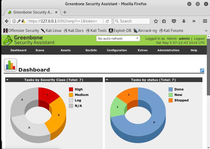Open the Dashboard menu

pos(18,50)
